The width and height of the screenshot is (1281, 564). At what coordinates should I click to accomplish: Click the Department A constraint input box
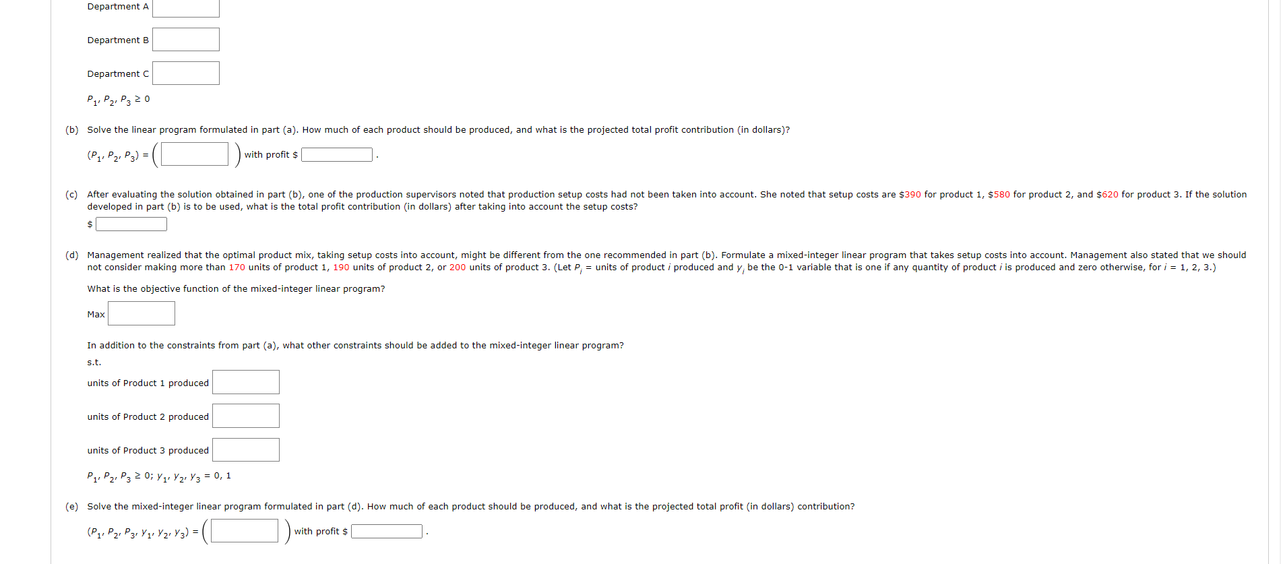pyautogui.click(x=186, y=7)
